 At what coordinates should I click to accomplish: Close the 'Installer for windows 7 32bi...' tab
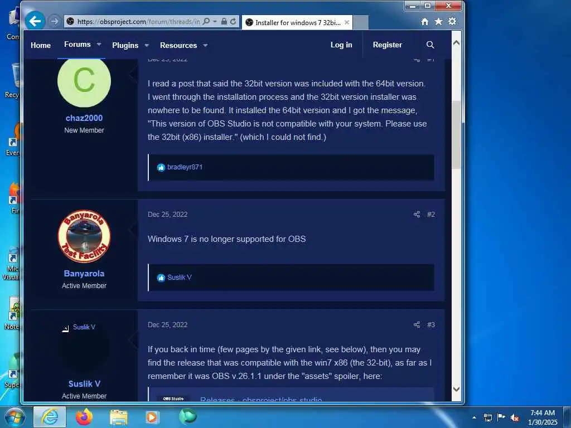tap(347, 22)
